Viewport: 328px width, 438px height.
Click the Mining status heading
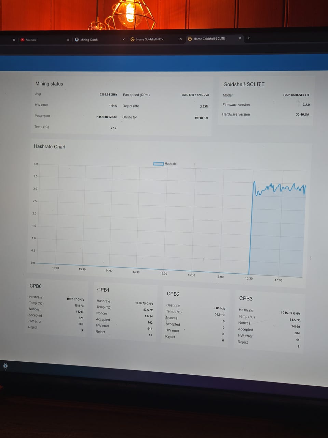coord(49,83)
